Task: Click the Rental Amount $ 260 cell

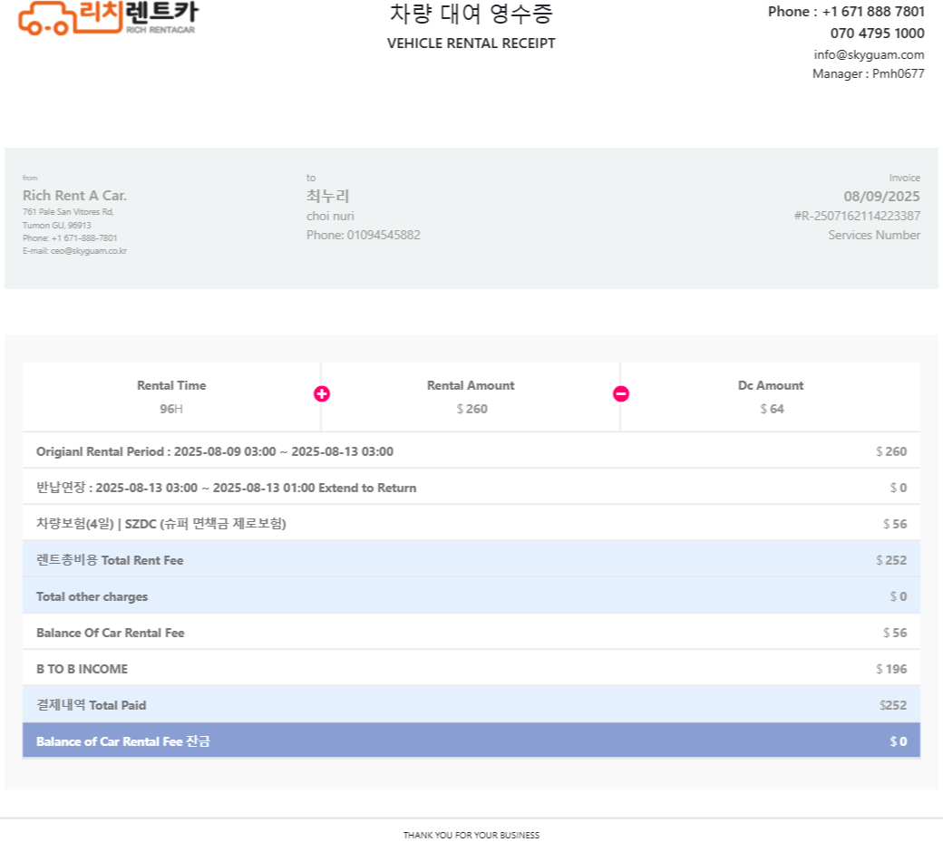Action: 471,397
